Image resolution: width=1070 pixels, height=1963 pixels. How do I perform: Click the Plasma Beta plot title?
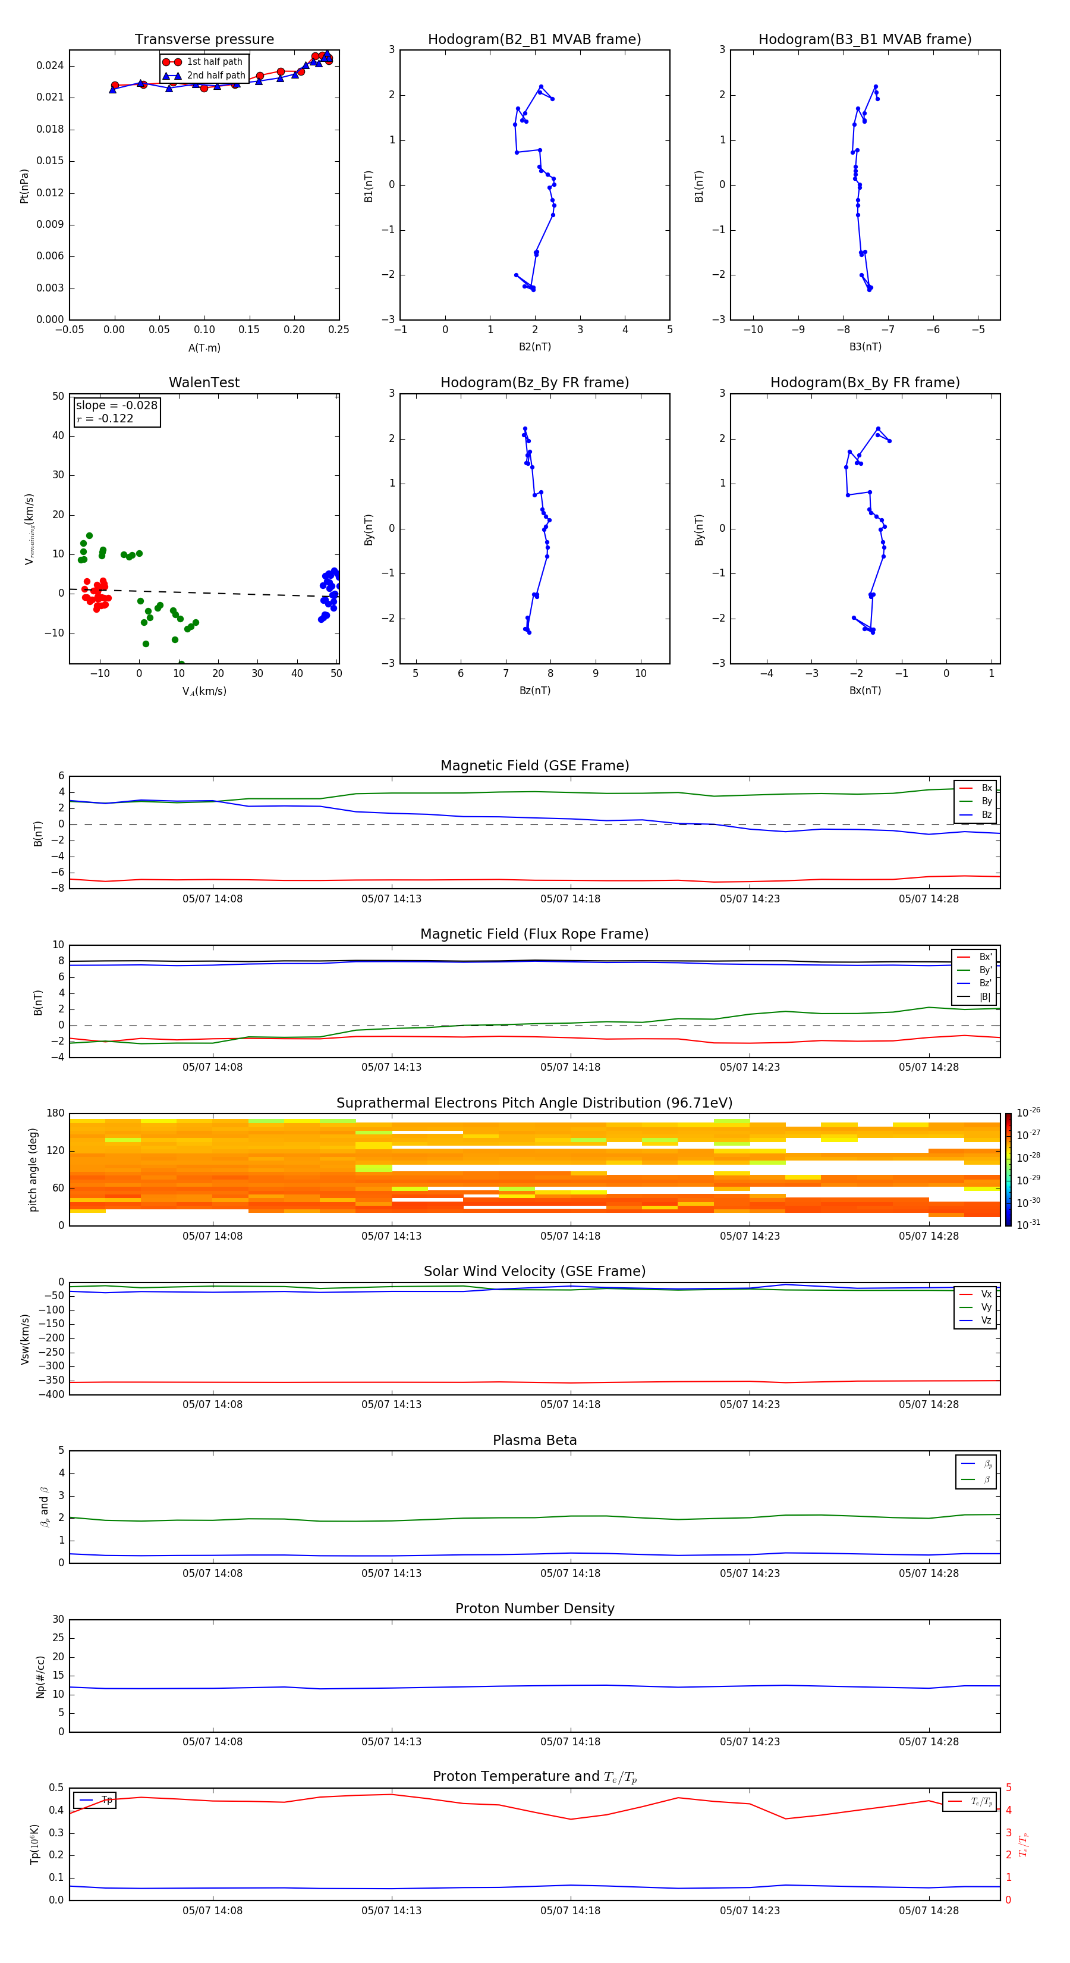tap(534, 1441)
